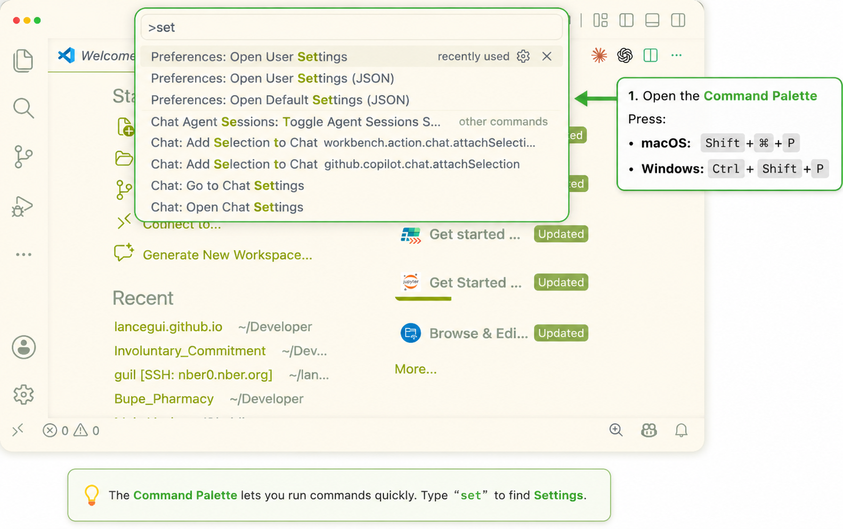The width and height of the screenshot is (843, 529).
Task: Click the sparkle chat icon beside Generate New Workspace
Action: (124, 253)
